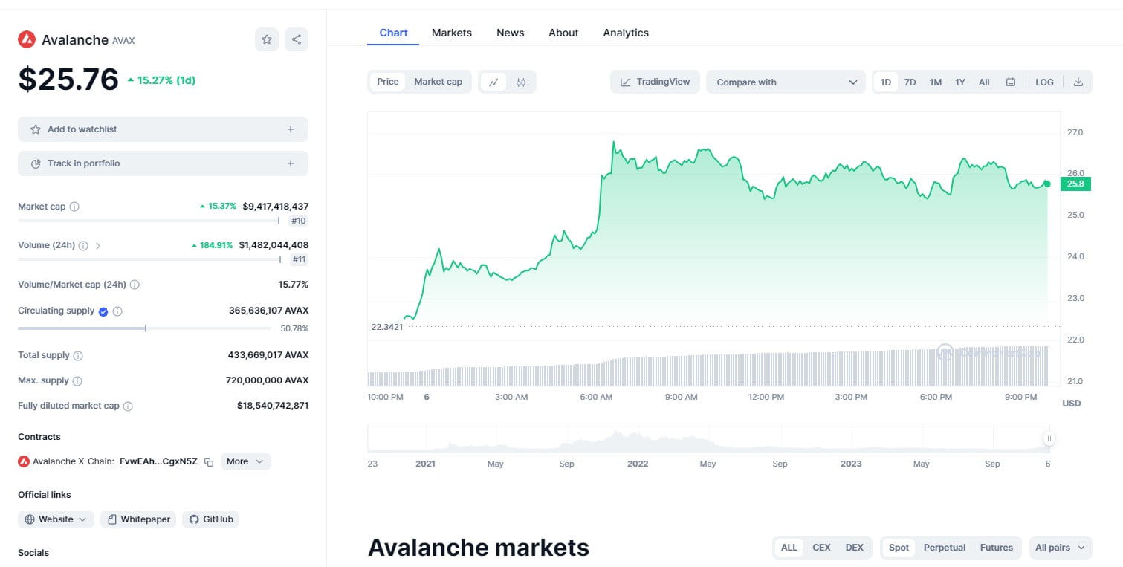The height and width of the screenshot is (567, 1123).
Task: Click the Avalanche logo icon
Action: point(27,39)
